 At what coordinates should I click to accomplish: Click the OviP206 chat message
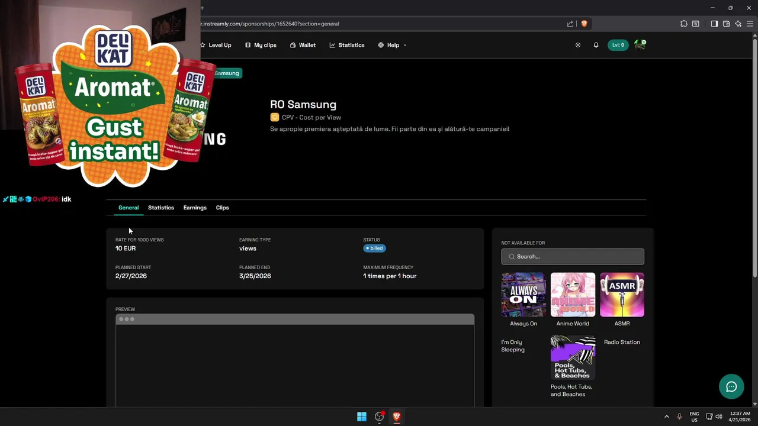37,199
